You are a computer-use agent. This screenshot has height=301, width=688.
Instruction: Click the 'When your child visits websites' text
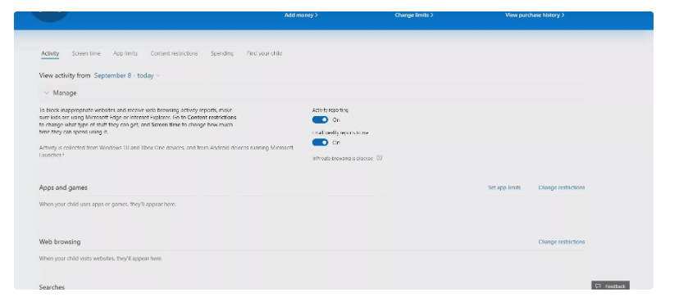point(101,258)
